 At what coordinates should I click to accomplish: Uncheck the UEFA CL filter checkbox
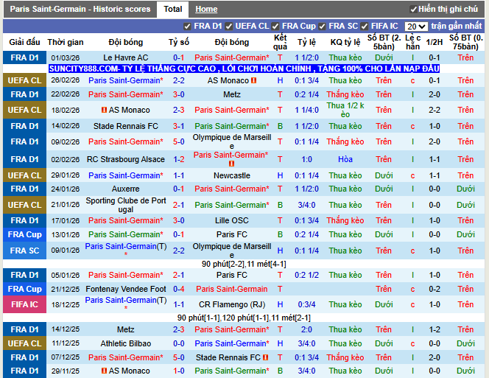[x=230, y=26]
